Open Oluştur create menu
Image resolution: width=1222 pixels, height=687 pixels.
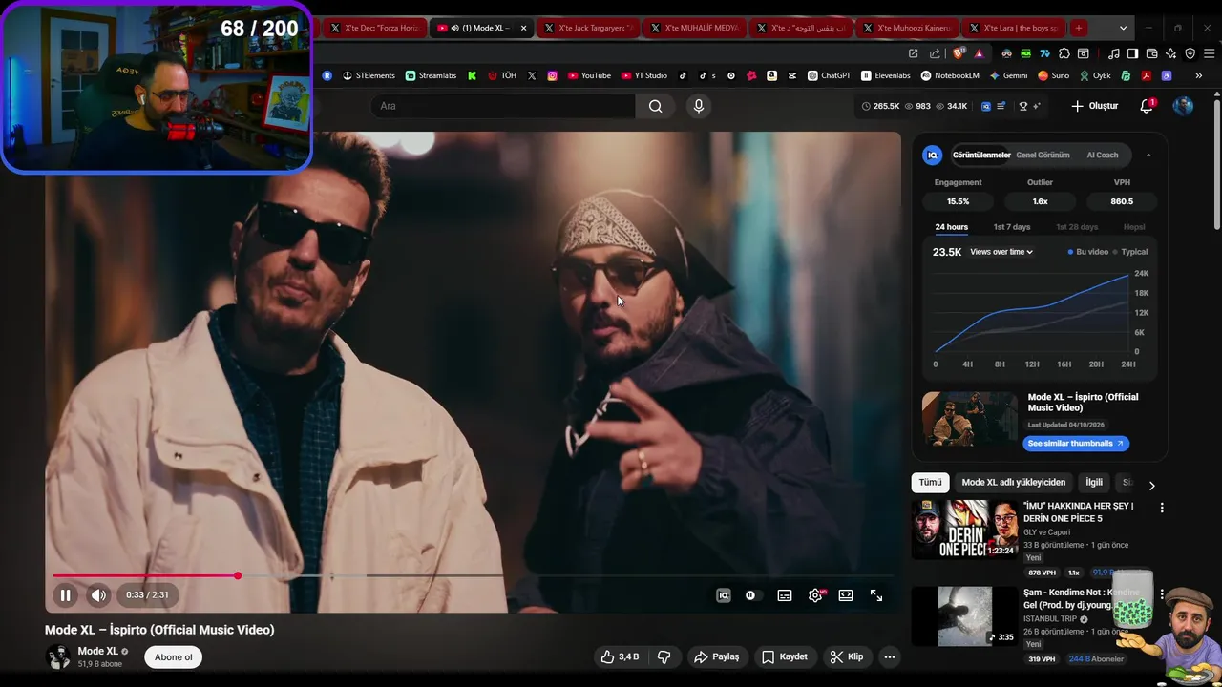click(x=1094, y=106)
